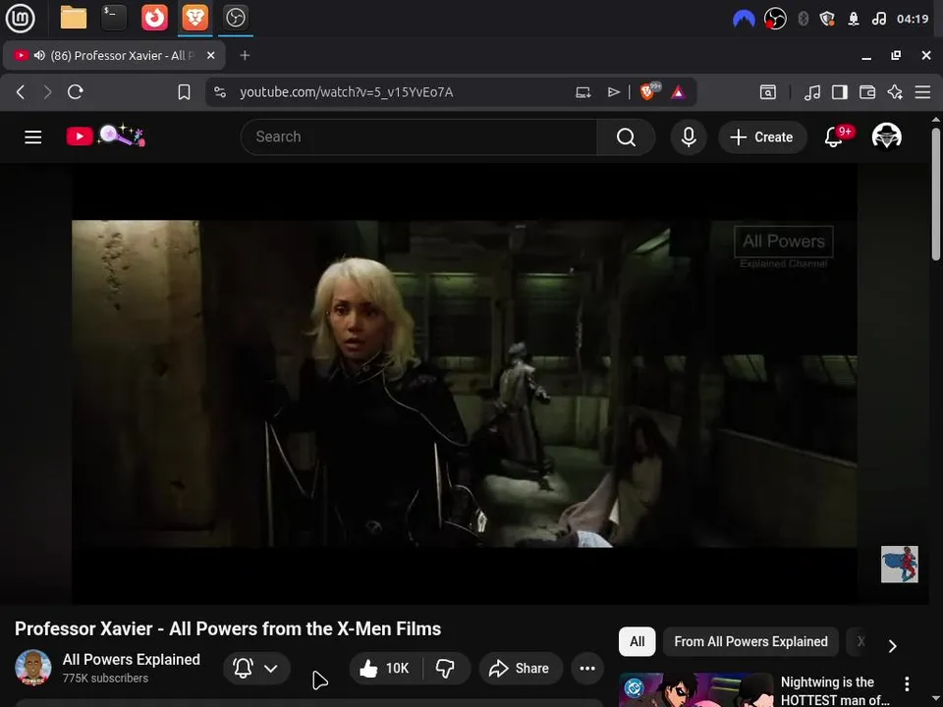Viewport: 943px width, 707px height.
Task: Open the Create button
Action: click(762, 137)
